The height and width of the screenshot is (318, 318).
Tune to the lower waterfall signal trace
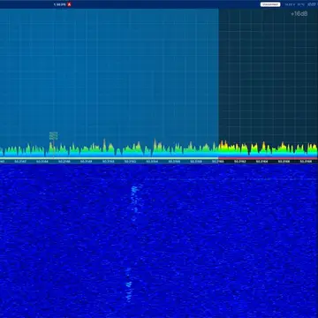[129, 284]
